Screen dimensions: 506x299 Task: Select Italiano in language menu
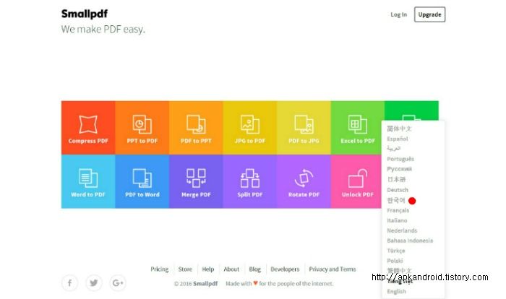(397, 220)
